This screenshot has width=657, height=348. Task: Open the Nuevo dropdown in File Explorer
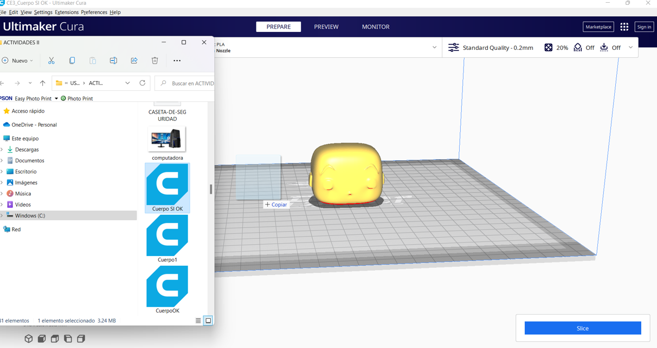coord(17,61)
